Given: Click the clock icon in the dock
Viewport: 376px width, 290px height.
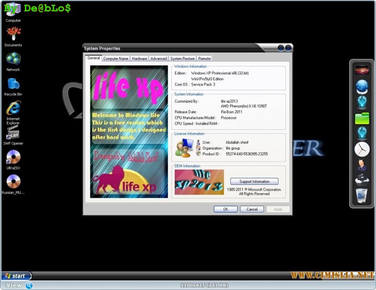Looking at the screenshot, I should coord(362,149).
